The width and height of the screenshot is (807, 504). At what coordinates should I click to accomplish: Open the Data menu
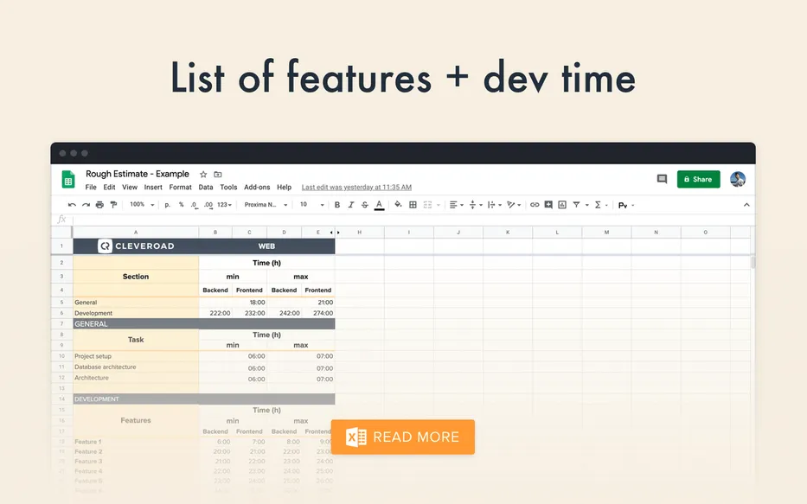click(x=205, y=187)
